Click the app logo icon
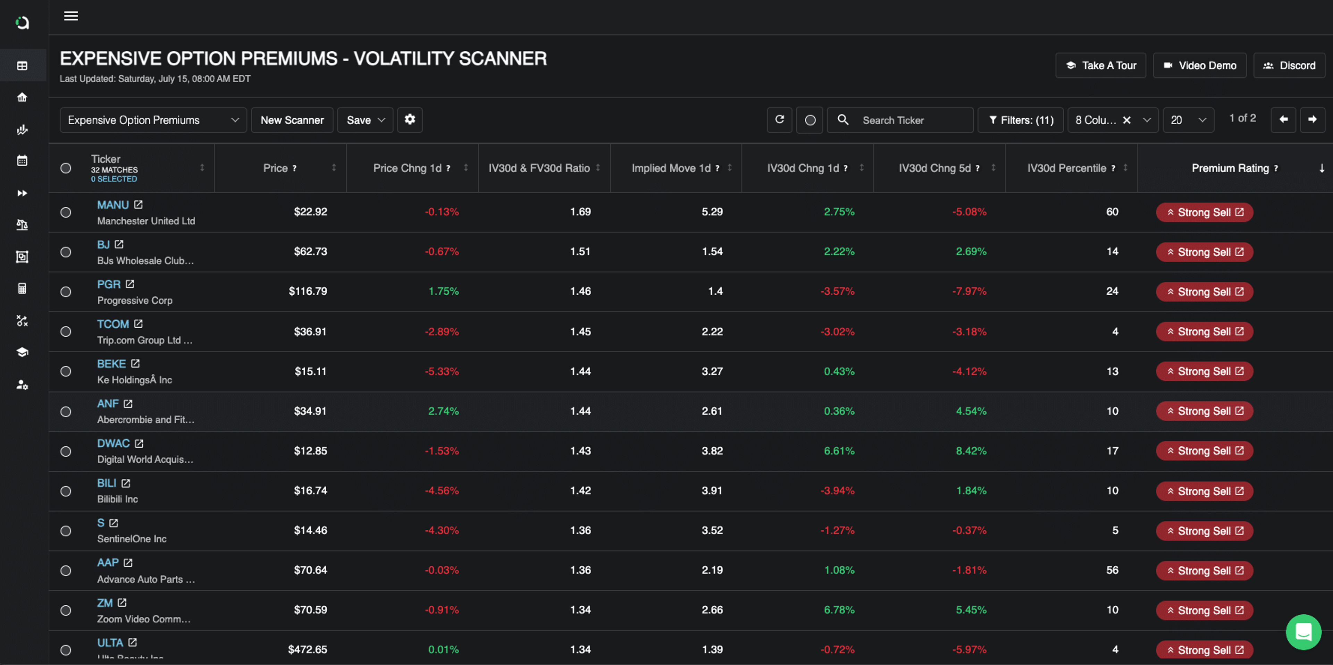This screenshot has height=665, width=1333. [x=22, y=23]
